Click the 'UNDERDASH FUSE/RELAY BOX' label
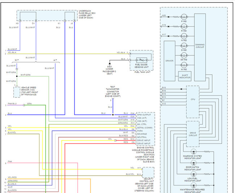The image size is (235, 193). point(87,12)
